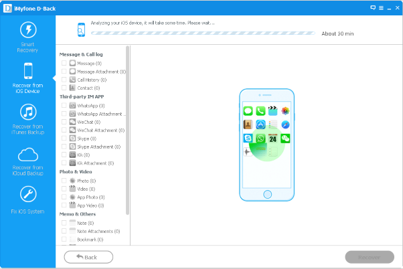Tick the App Photo (0) checkbox

pyautogui.click(x=64, y=197)
